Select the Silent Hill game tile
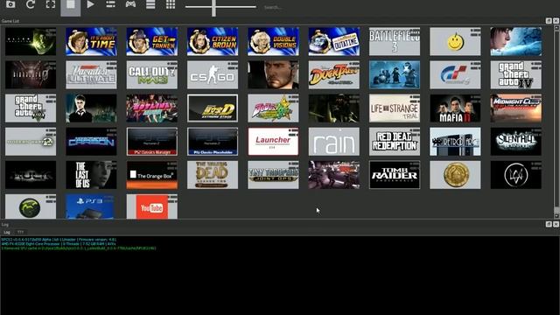 516,142
